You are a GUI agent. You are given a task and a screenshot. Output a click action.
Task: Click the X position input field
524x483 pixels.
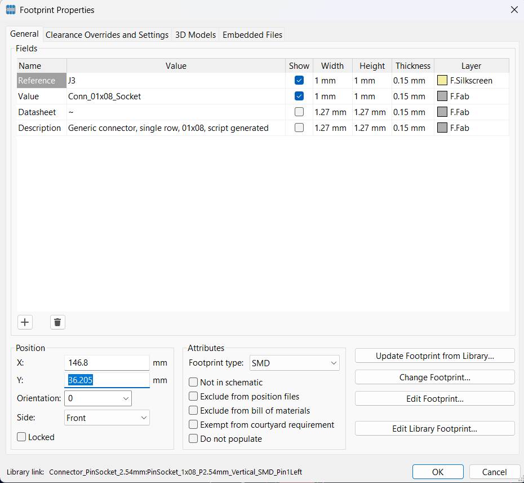pyautogui.click(x=107, y=363)
